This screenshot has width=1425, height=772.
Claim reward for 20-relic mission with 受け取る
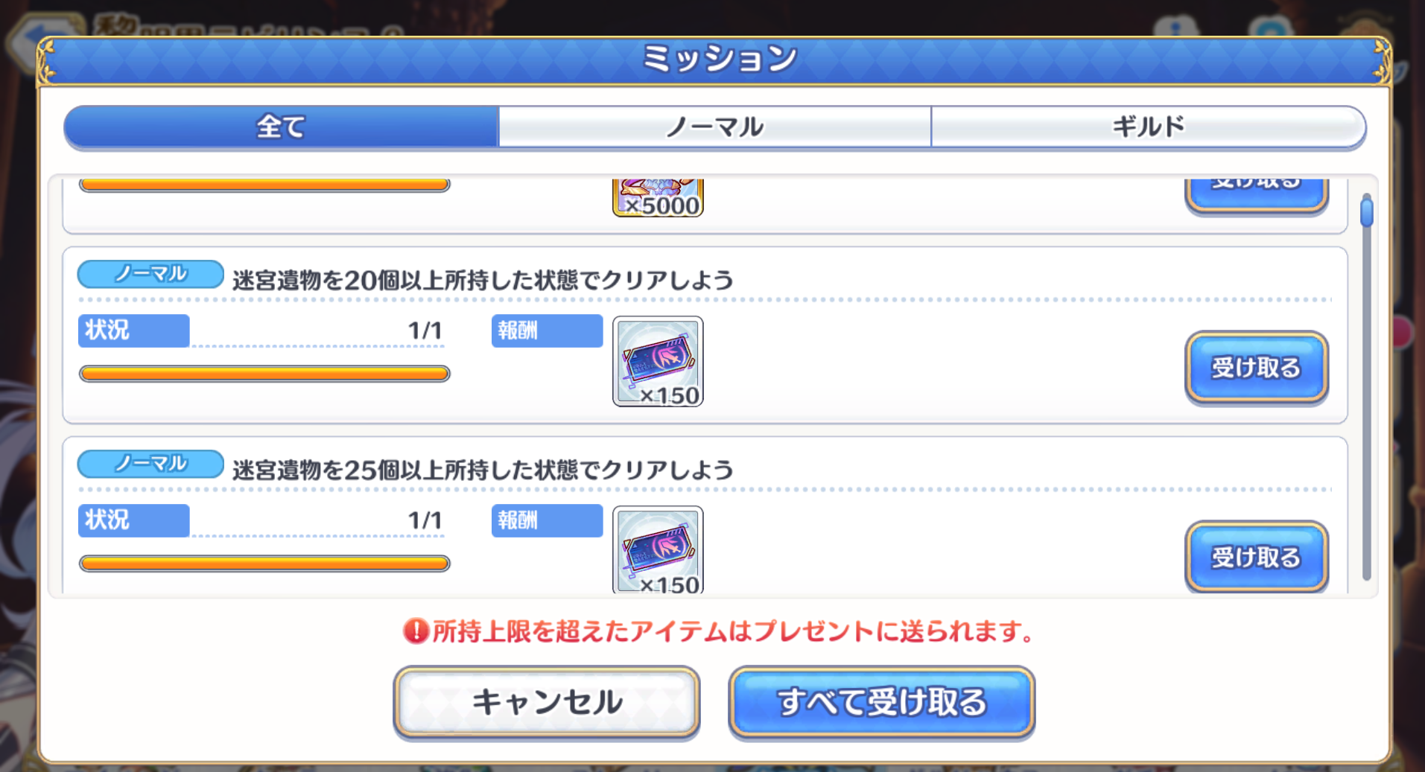(1256, 368)
